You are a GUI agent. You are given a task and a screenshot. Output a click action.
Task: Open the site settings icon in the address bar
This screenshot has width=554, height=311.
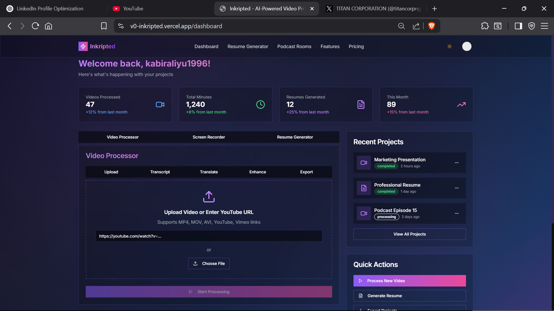pyautogui.click(x=121, y=26)
